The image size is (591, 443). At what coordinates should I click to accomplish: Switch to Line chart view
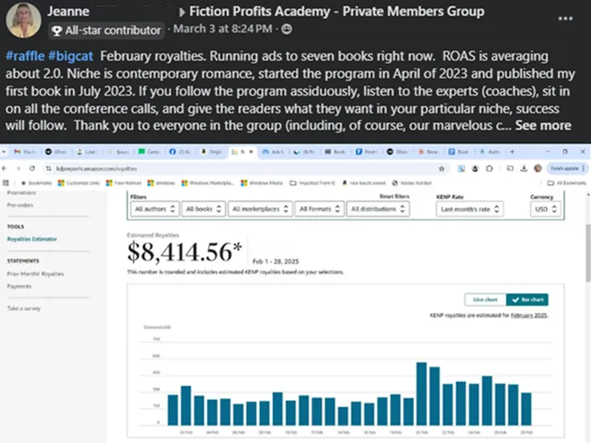click(485, 299)
